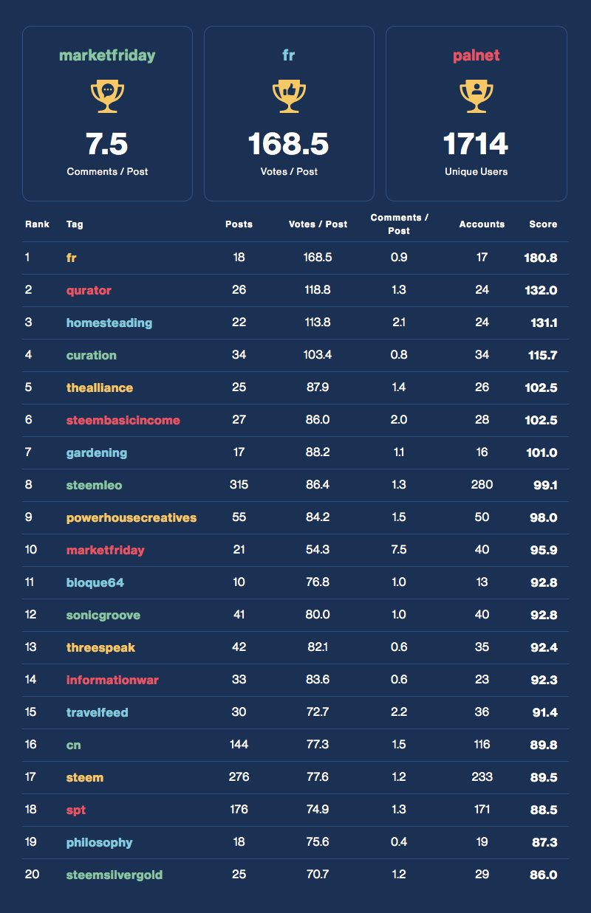
Task: Click score 87.3 for philosophy
Action: click(x=543, y=842)
